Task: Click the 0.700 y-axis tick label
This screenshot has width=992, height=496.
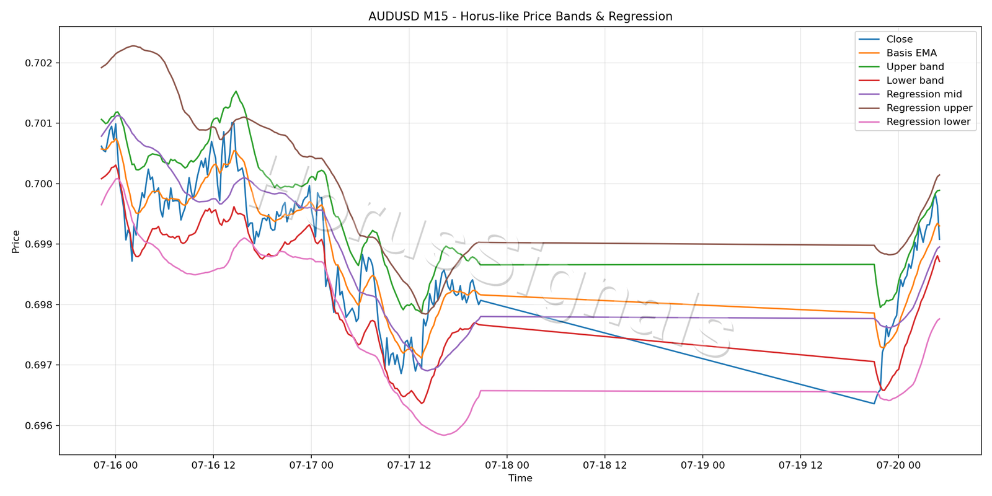Action: click(38, 184)
